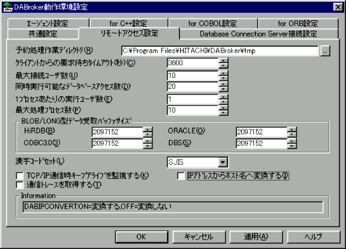The width and height of the screenshot is (346, 249).
Task: Click キャンセル button
Action: click(199, 237)
